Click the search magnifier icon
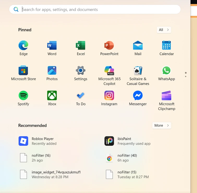197x193 pixels. tap(16, 9)
